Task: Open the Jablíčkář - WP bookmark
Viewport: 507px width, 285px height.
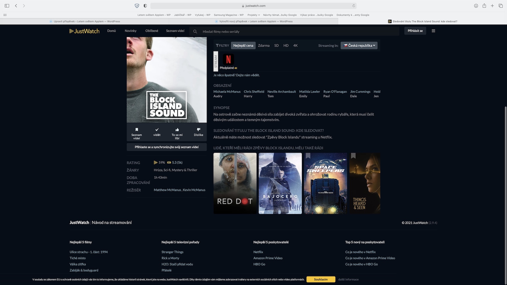Action: pos(183,15)
